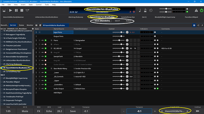Expand the Piano row
The width and height of the screenshot is (204, 114).
[x=40, y=40]
